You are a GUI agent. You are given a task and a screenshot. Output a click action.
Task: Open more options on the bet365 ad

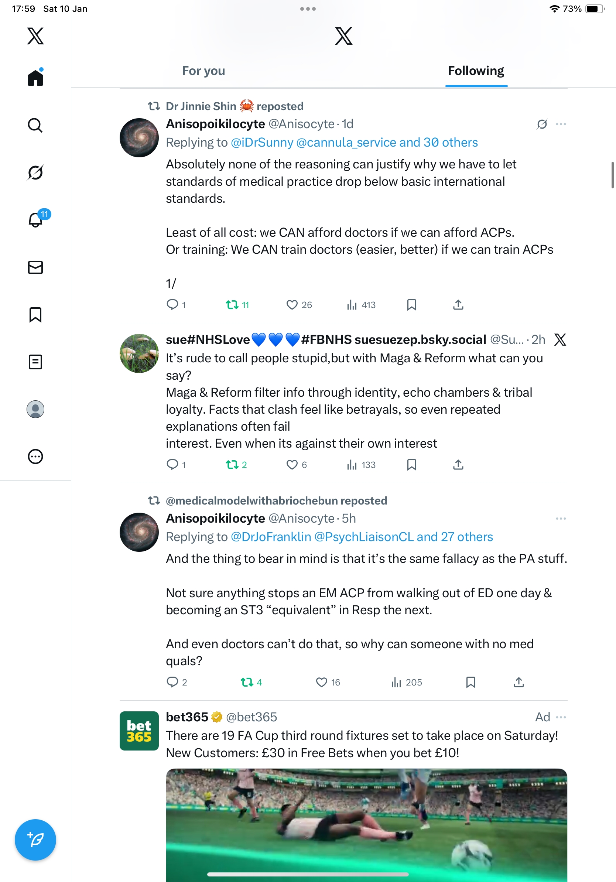(x=561, y=717)
